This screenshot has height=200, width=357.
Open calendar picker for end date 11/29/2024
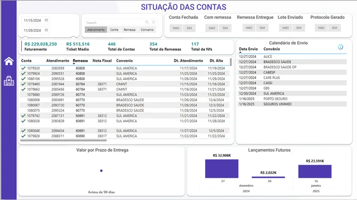pyautogui.click(x=46, y=30)
